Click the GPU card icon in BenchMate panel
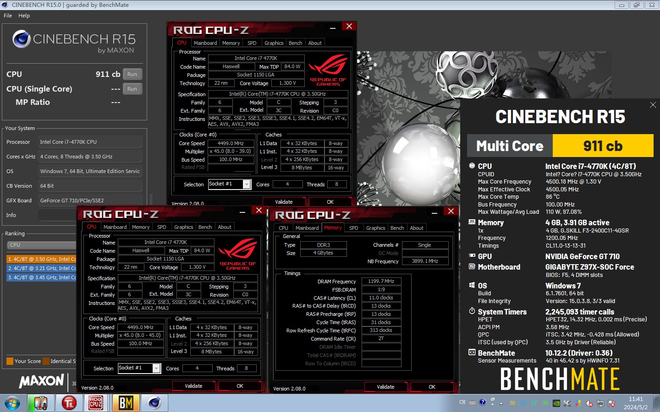This screenshot has height=412, width=660. point(472,256)
